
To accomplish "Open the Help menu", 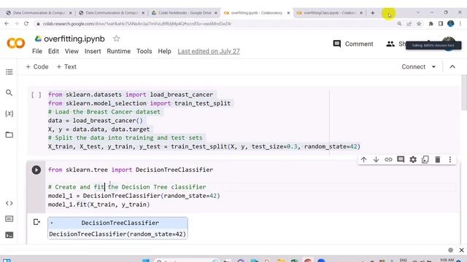I will click(x=164, y=51).
